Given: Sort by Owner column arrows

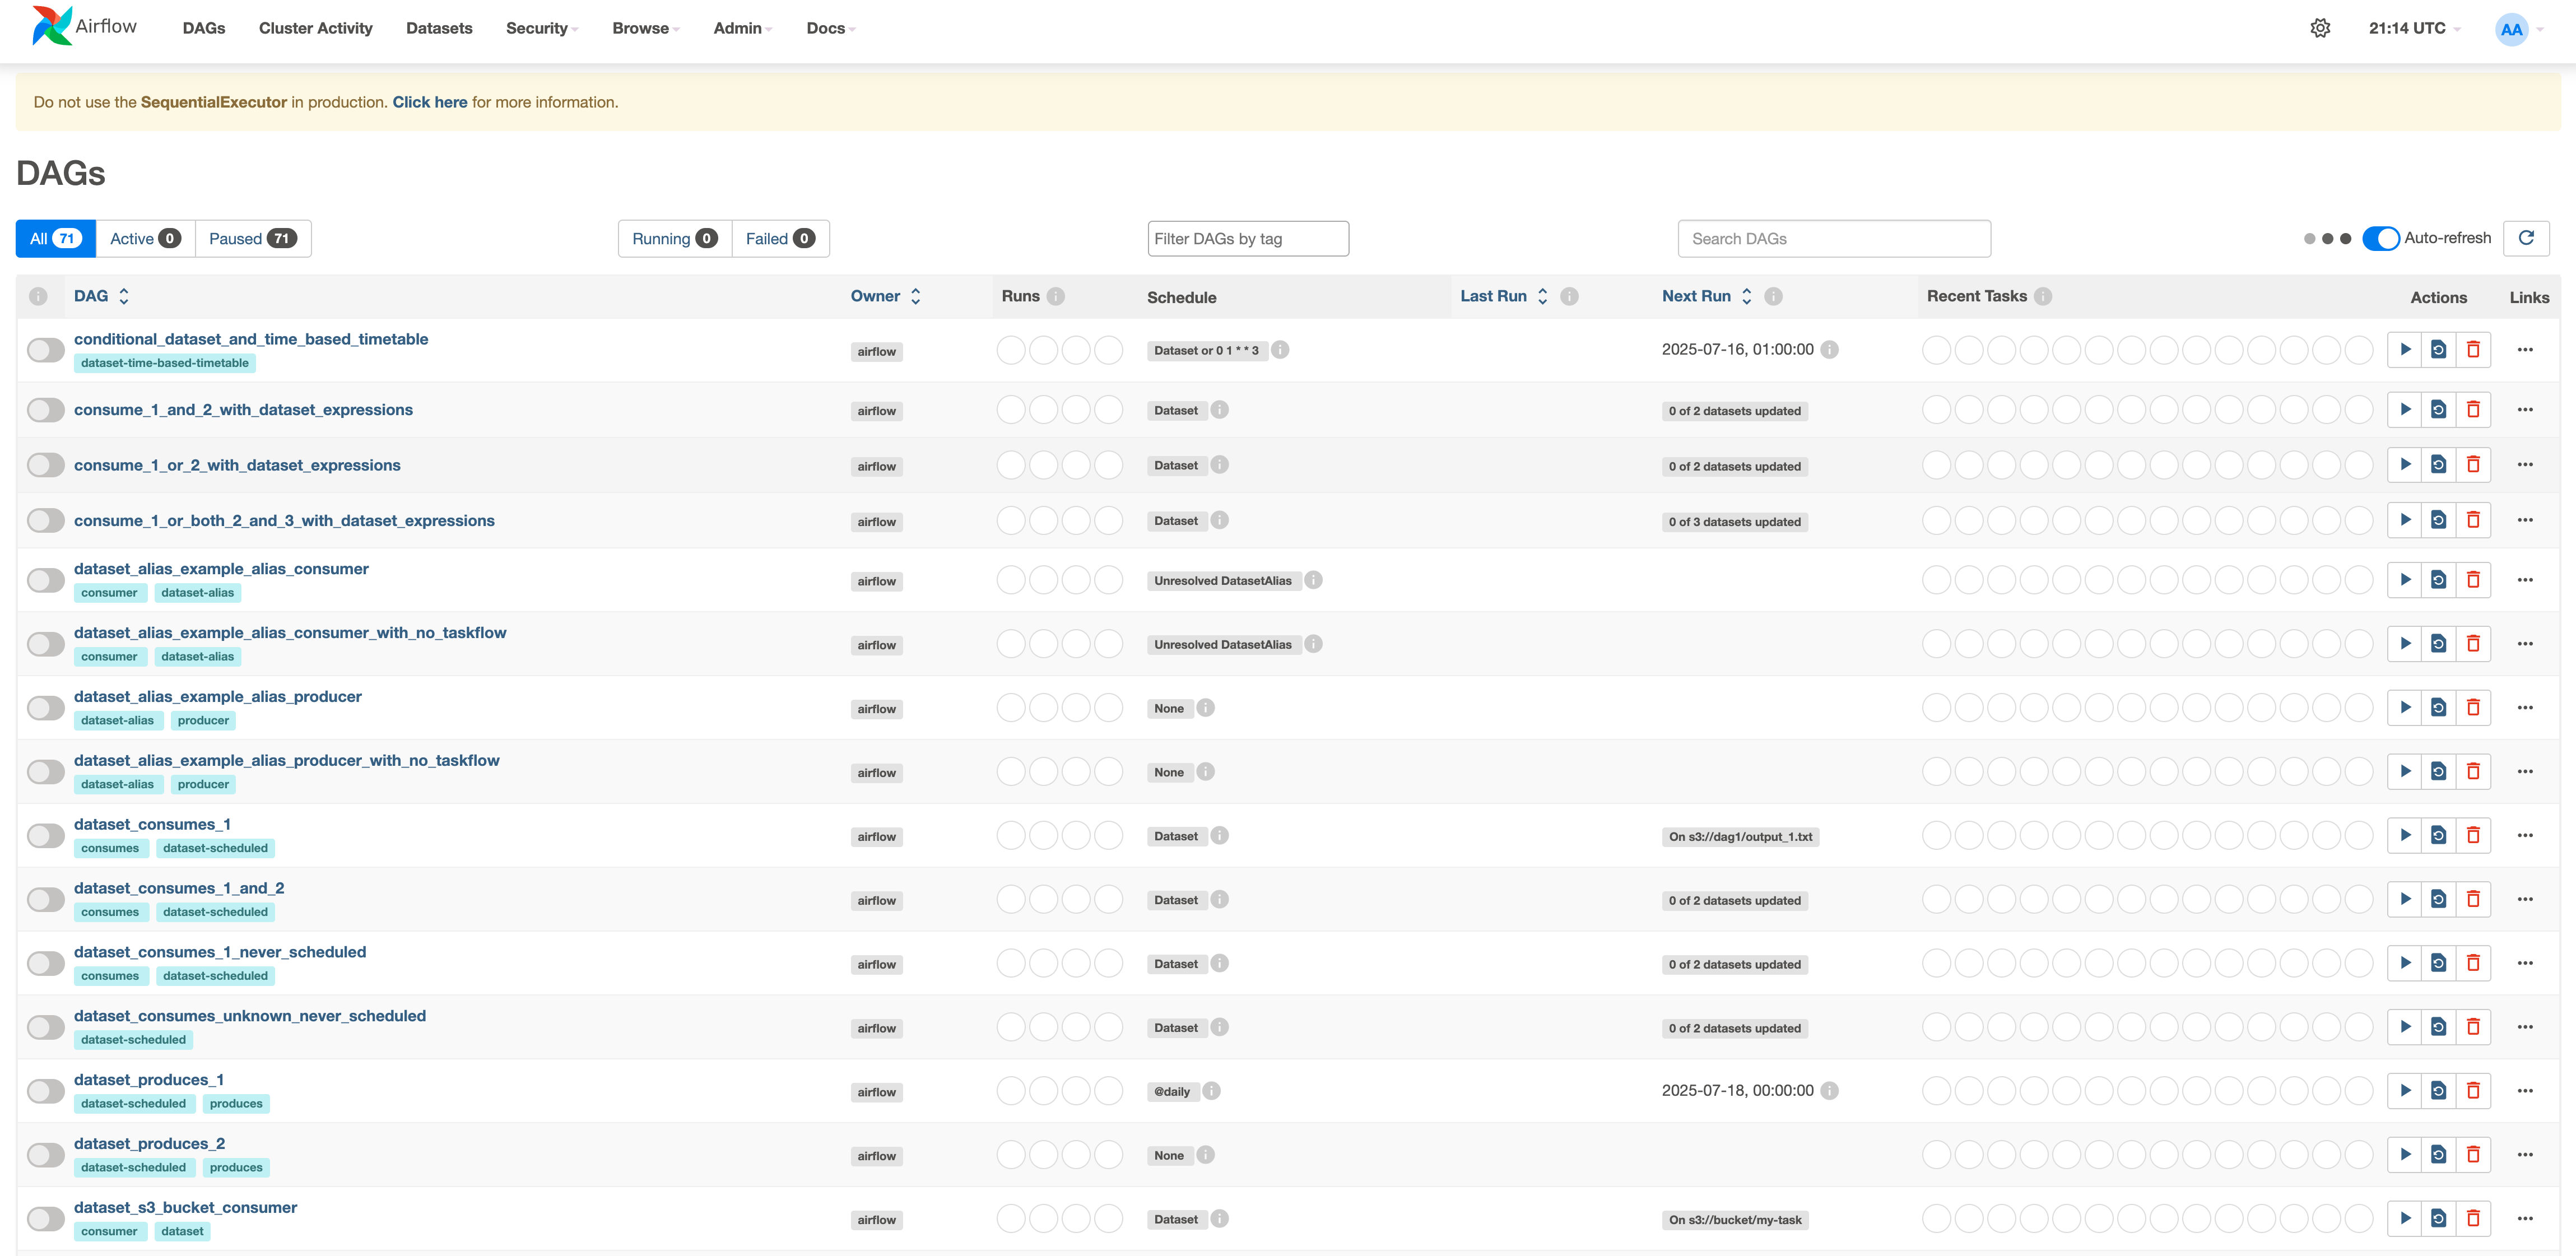Looking at the screenshot, I should coord(915,296).
